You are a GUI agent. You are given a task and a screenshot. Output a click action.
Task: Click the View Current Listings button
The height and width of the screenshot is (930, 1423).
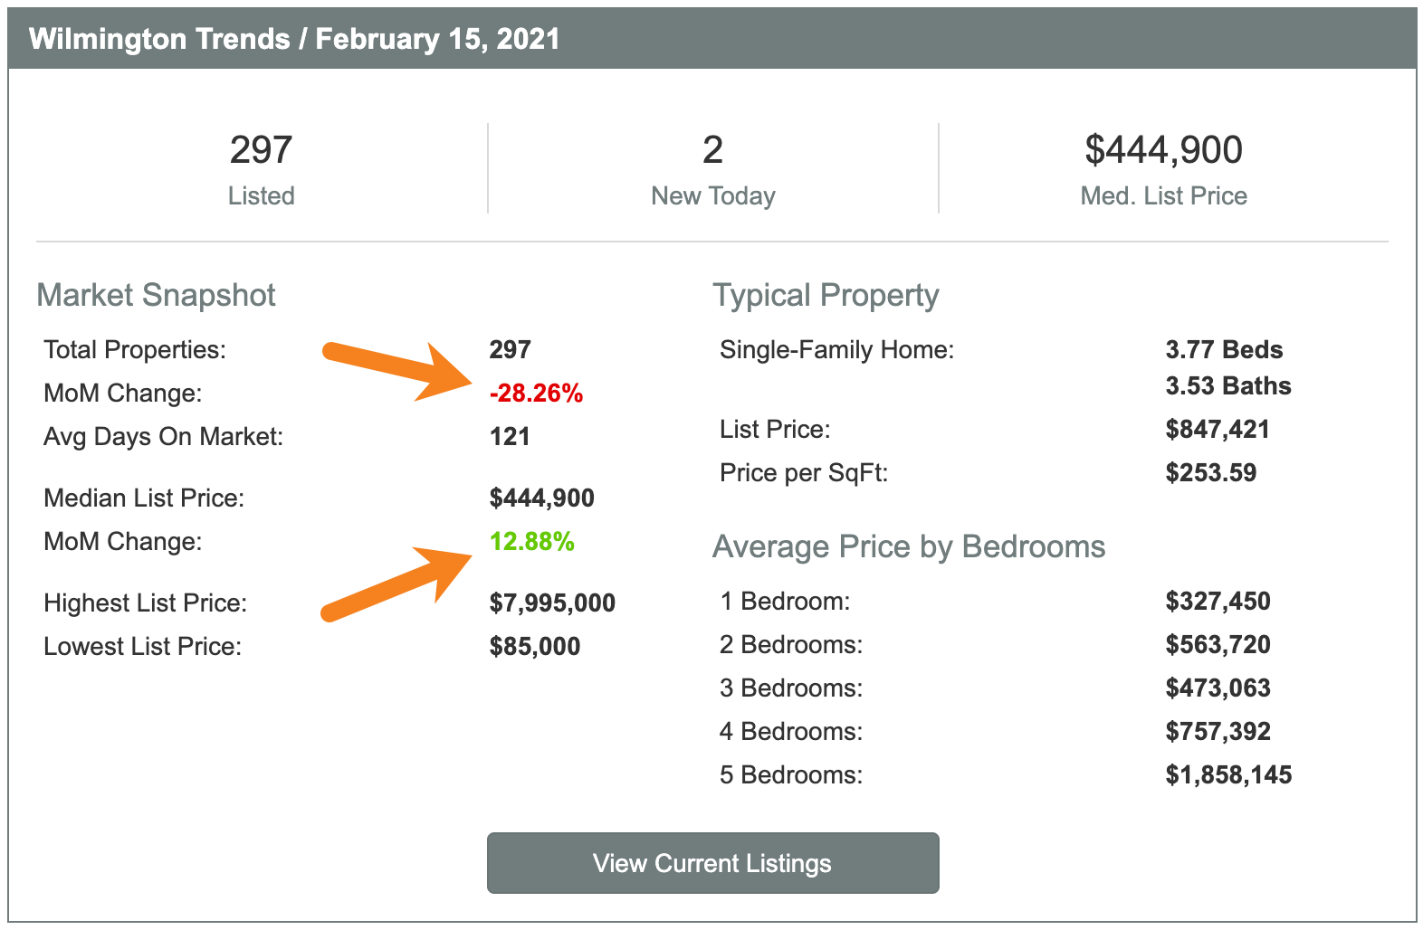(712, 863)
